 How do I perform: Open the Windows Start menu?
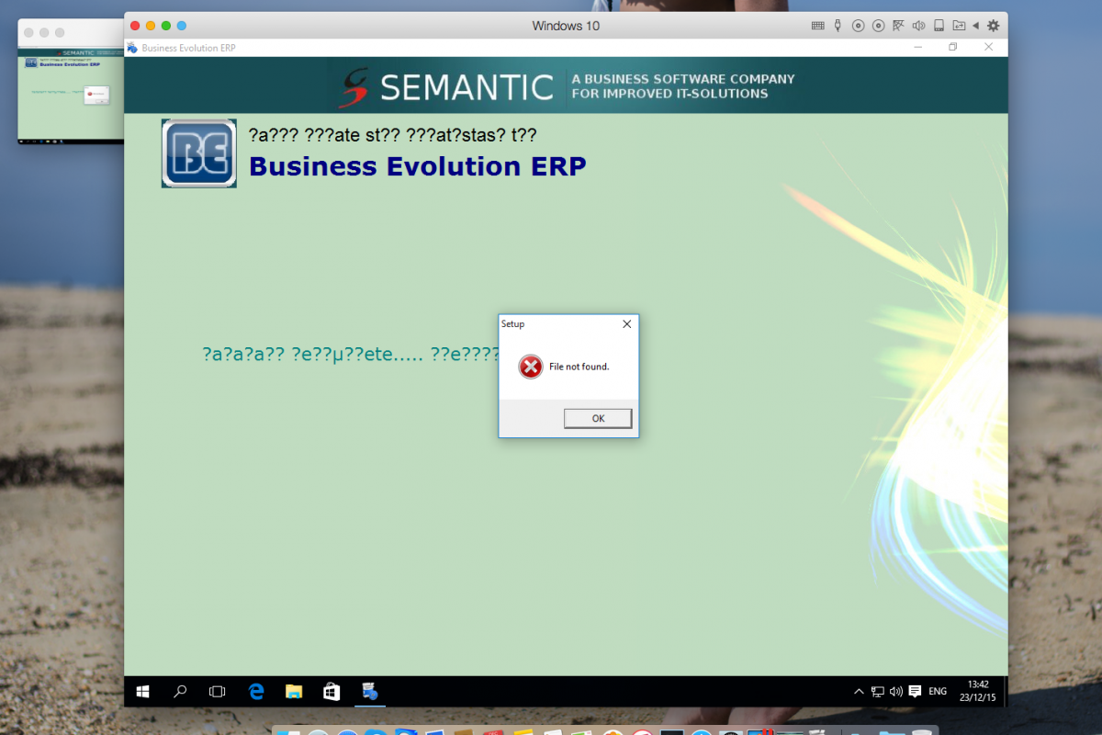click(x=144, y=691)
